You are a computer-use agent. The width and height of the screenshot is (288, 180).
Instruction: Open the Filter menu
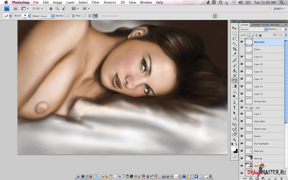coord(96,2)
